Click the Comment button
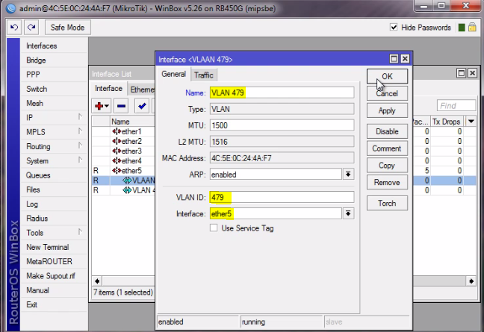Viewport: 484px width, 332px height. click(x=387, y=148)
